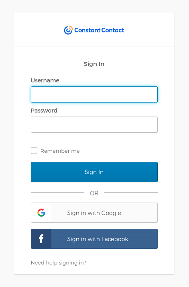
Task: Open the Need help signing in link
Action: point(59,262)
